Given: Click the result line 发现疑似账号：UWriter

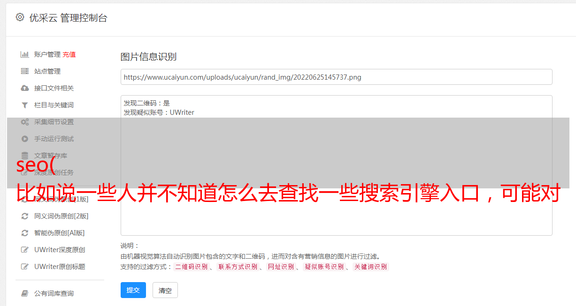Looking at the screenshot, I should click(159, 112).
